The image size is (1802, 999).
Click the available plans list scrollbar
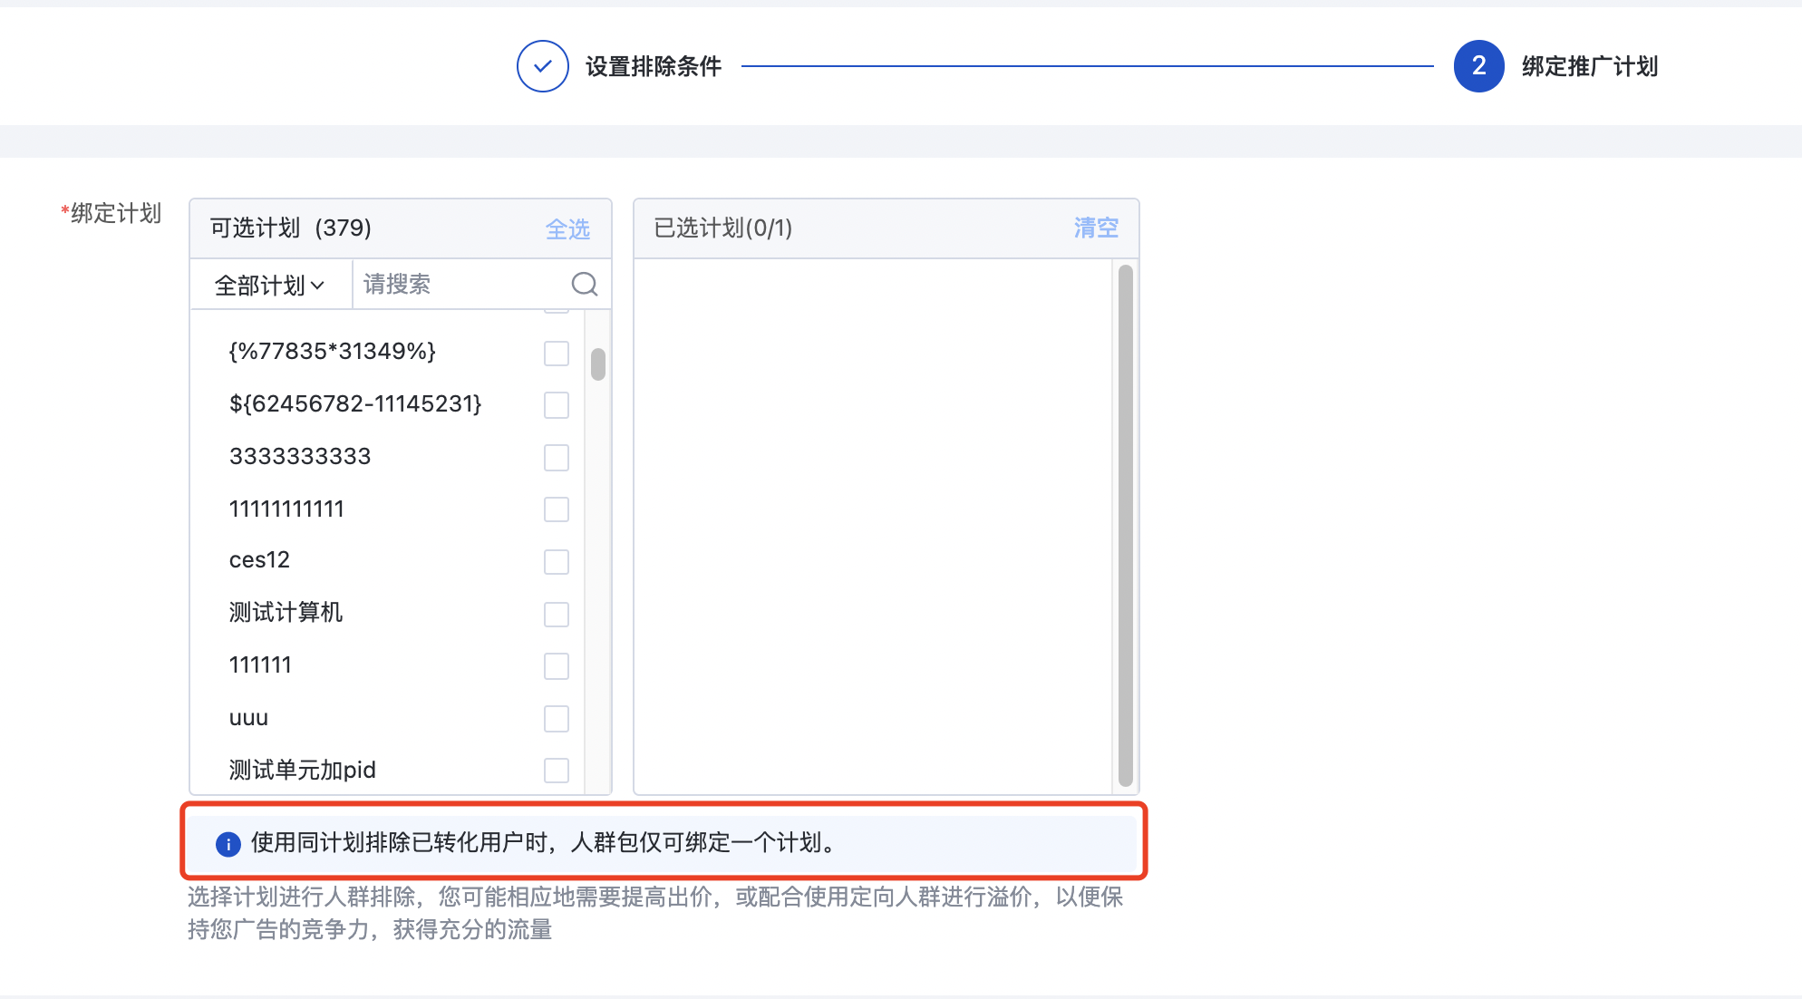click(x=598, y=364)
